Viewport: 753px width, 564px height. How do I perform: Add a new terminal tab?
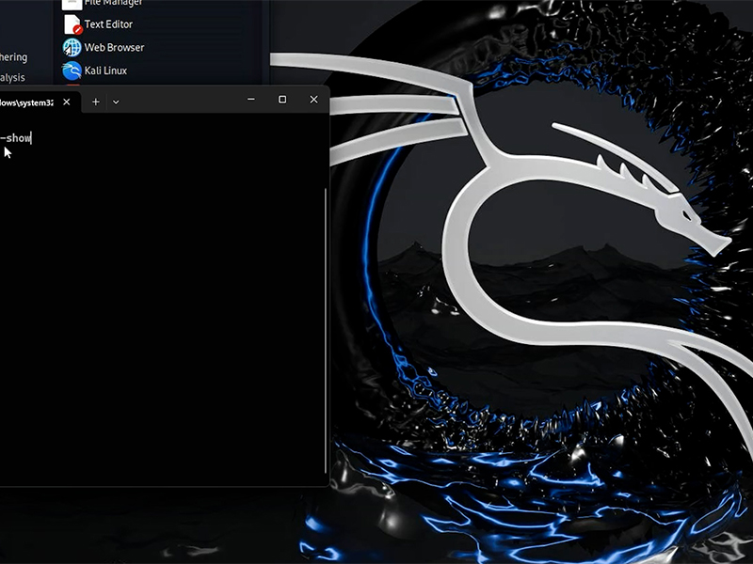pos(96,102)
